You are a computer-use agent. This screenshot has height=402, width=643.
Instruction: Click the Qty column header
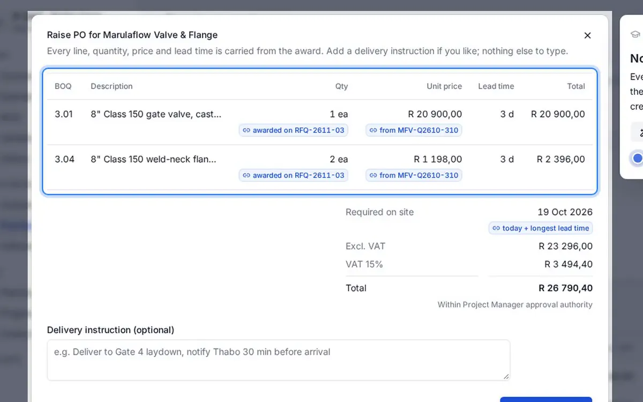pyautogui.click(x=342, y=86)
